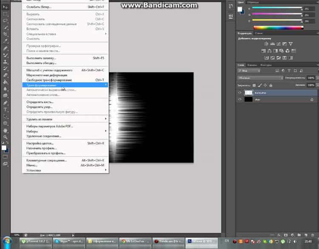Select the Rectangular Marquee tool
This screenshot has height=249, width=319.
(5, 14)
